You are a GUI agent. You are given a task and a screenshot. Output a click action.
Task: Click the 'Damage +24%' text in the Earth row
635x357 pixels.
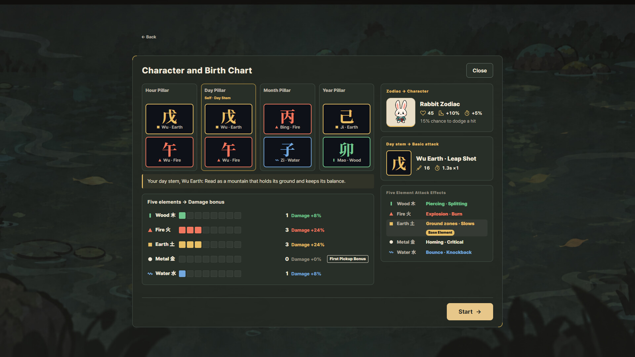(308, 245)
